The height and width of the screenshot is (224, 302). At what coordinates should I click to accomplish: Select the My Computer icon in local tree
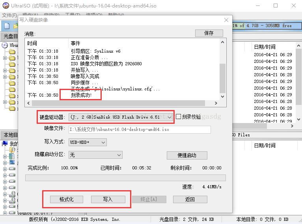coord(5,143)
